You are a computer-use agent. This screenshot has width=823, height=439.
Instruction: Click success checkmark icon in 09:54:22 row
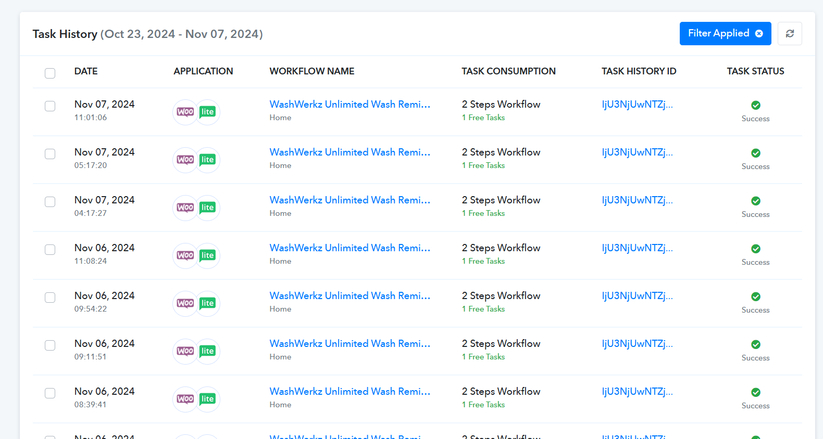tap(756, 296)
